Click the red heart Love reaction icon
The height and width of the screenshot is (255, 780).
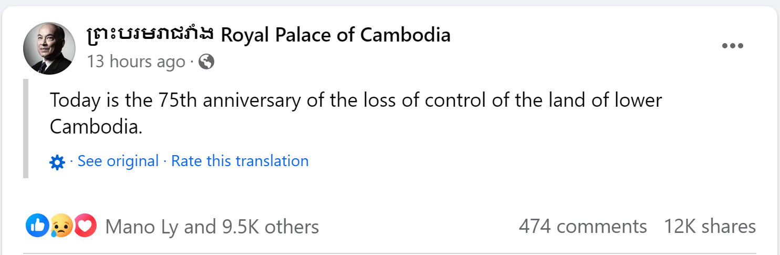pyautogui.click(x=85, y=226)
